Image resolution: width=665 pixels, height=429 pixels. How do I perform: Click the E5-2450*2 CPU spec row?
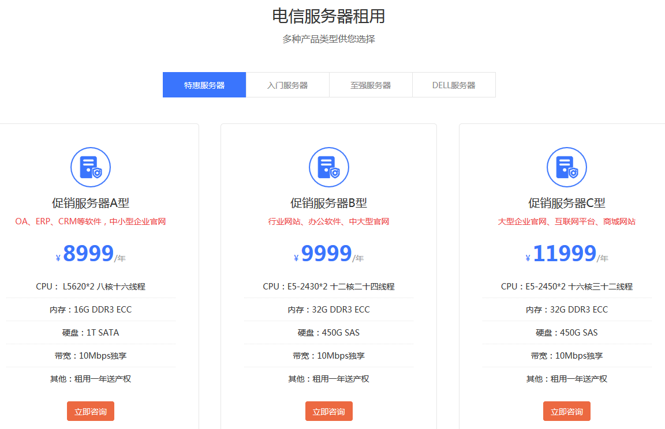tap(567, 287)
